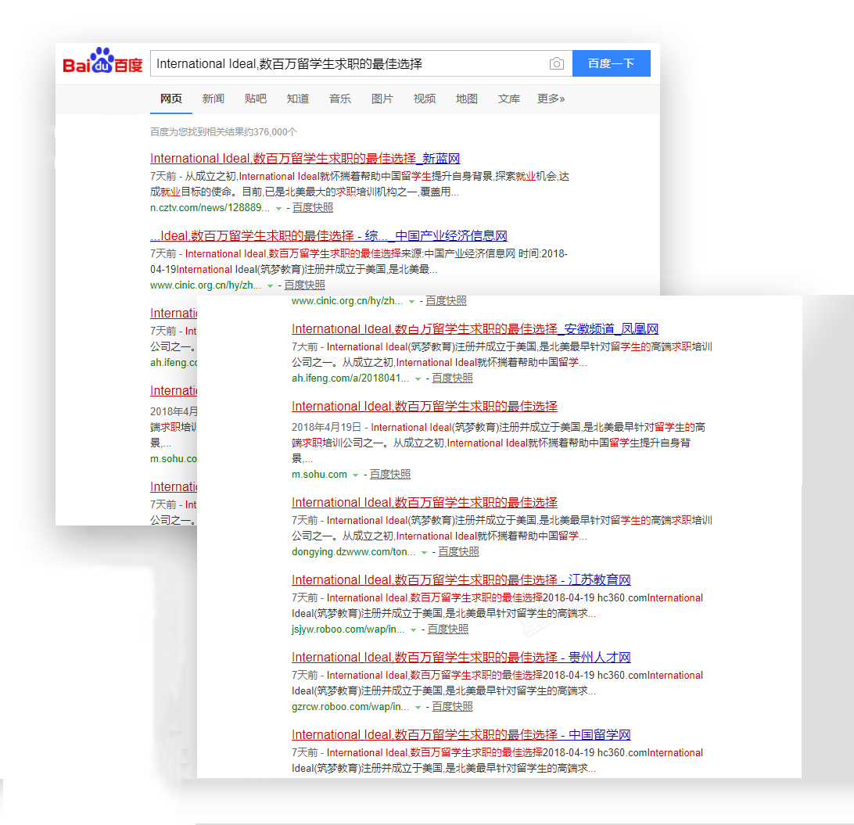The width and height of the screenshot is (854, 825).
Task: Click the n.cztv.com/news URL
Action: click(210, 207)
